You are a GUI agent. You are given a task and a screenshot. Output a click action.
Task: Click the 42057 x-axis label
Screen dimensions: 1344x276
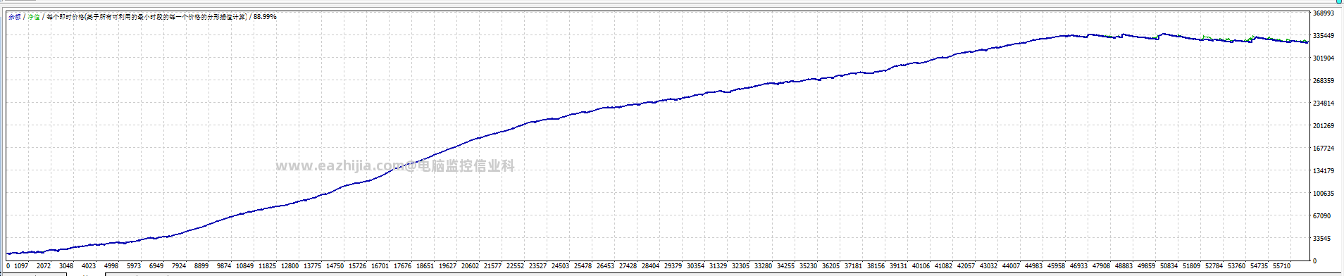(x=966, y=266)
